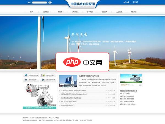Open the news article 控制机构及模块简介
This screenshot has height=124, width=165.
pyautogui.click(x=68, y=105)
